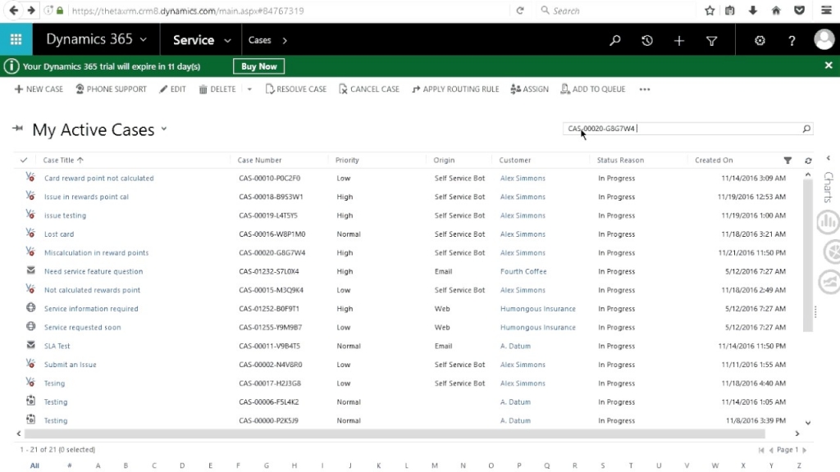Click the search magnifier in top navigation bar
Viewport: 840px width, 472px height.
[615, 40]
